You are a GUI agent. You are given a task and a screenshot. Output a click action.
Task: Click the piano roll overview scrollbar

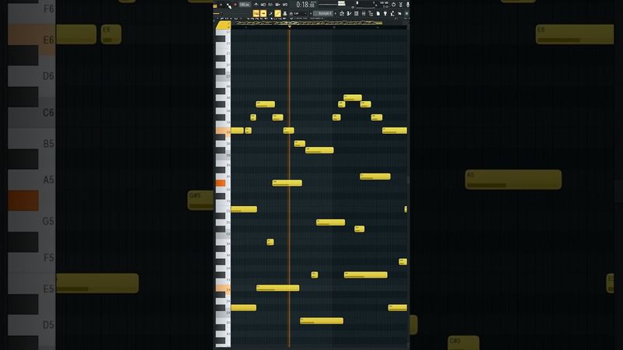pyautogui.click(x=308, y=23)
